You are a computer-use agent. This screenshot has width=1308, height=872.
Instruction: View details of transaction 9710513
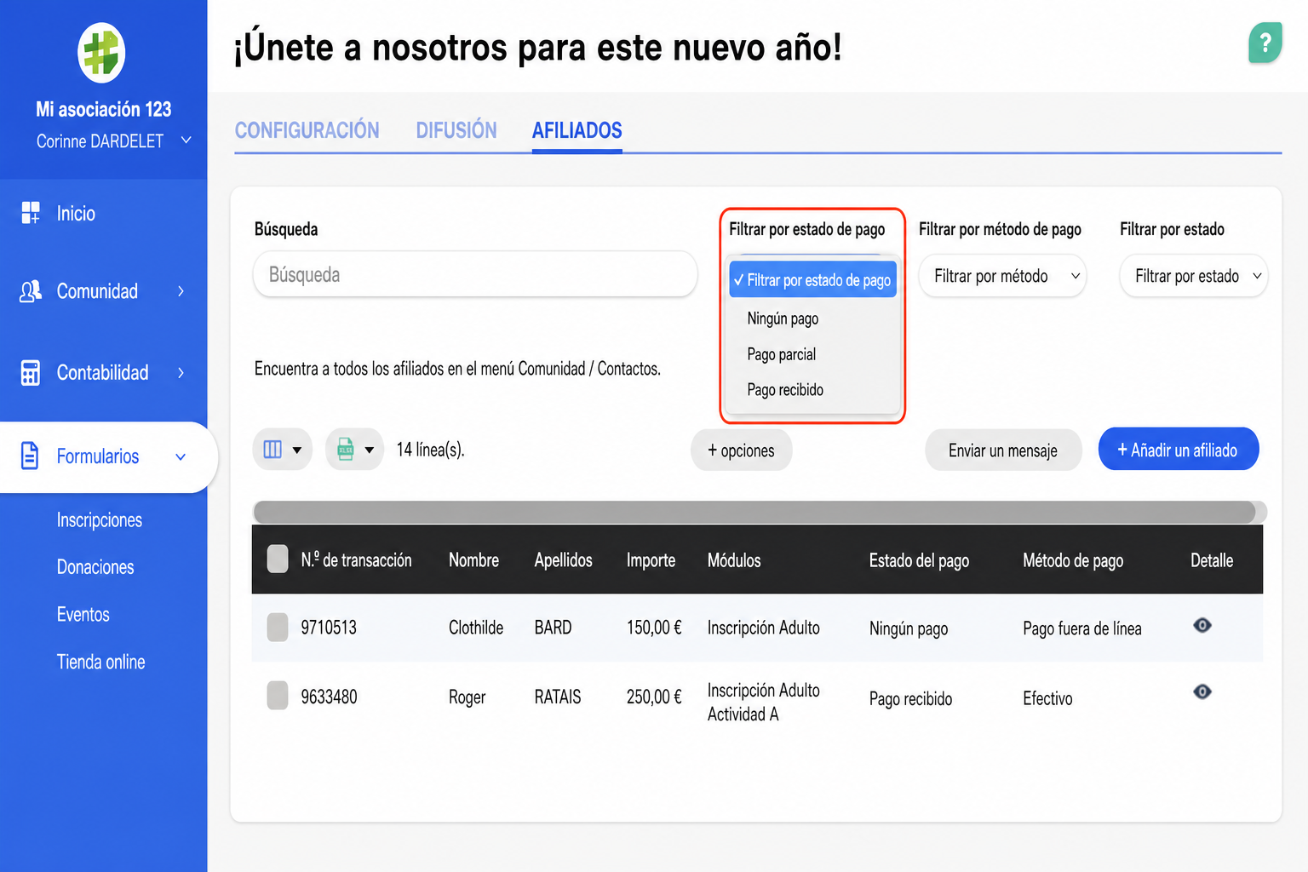tap(1202, 626)
